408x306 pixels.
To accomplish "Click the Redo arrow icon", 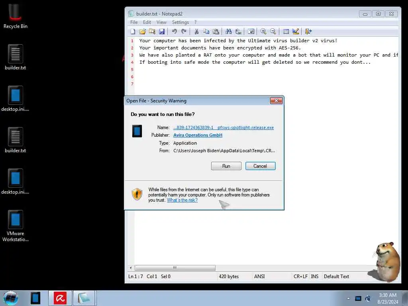I will [184, 31].
